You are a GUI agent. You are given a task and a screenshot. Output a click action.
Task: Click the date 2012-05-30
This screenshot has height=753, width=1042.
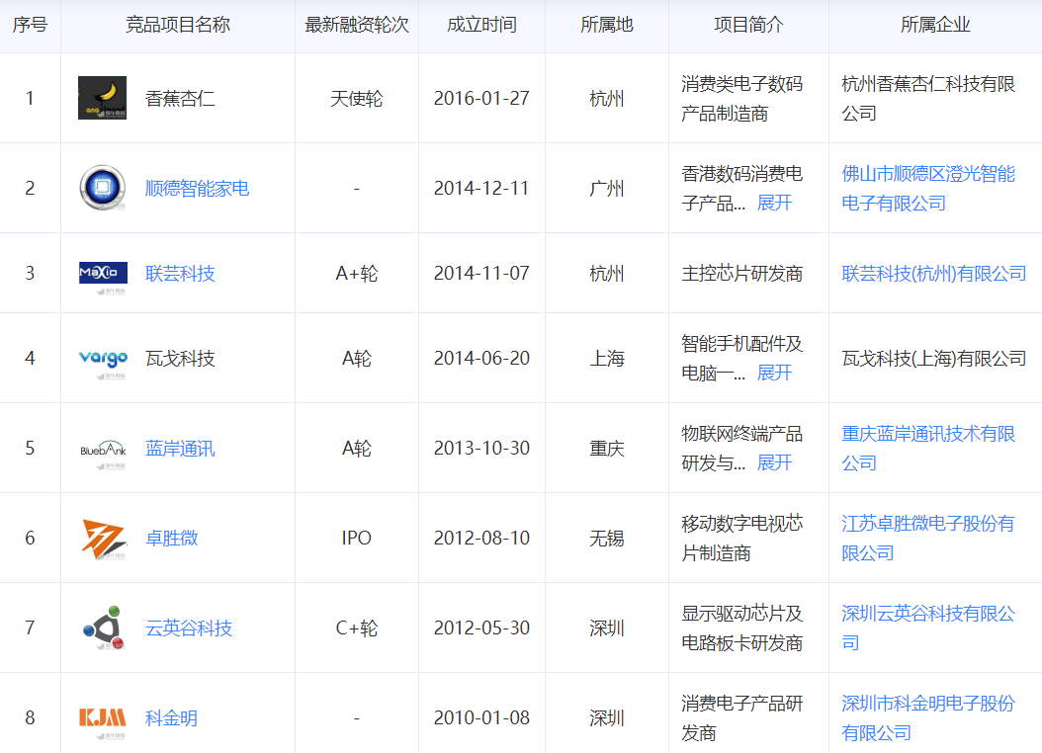coord(481,627)
